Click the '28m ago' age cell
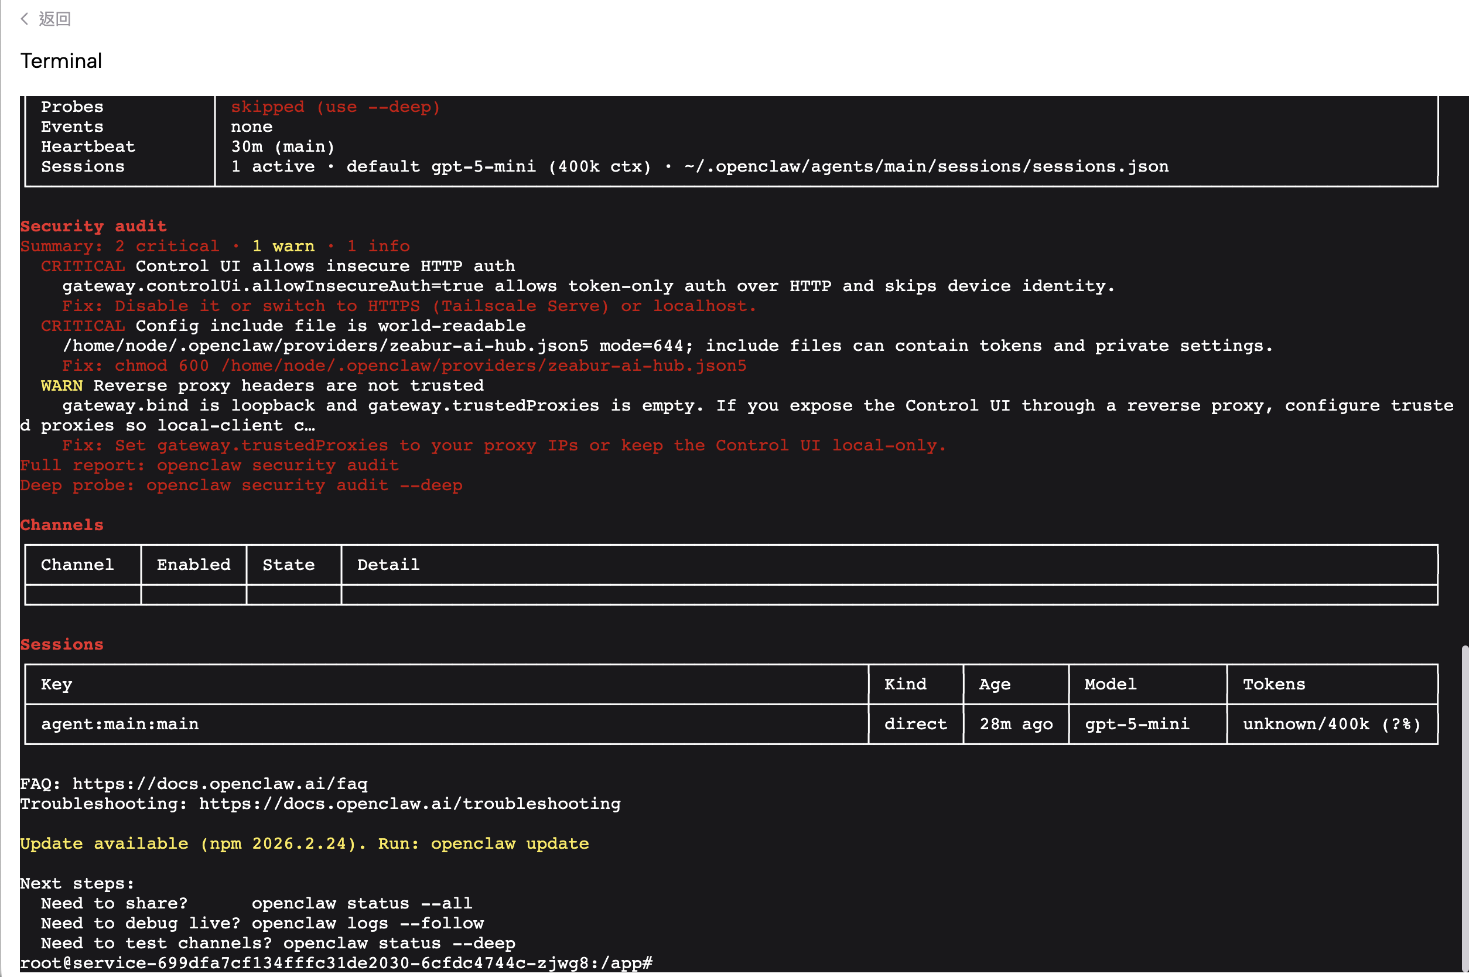Viewport: 1469px width, 977px height. click(x=1016, y=723)
